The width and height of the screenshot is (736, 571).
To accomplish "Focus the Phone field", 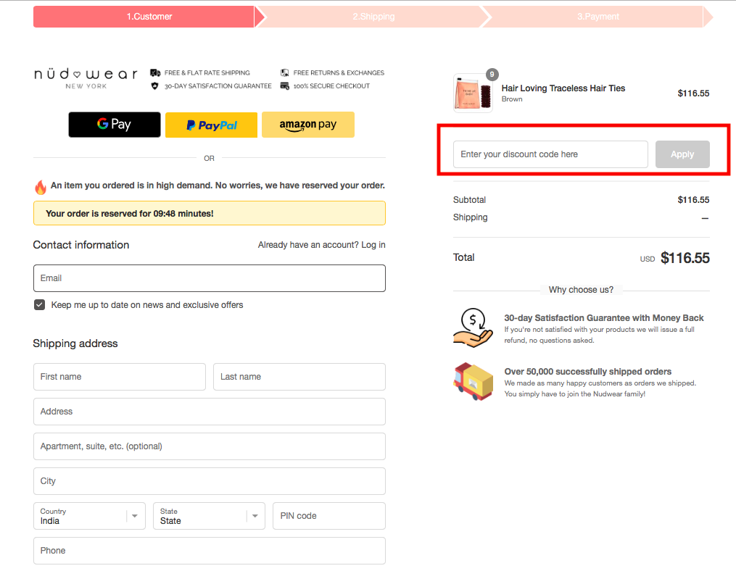I will coord(210,551).
